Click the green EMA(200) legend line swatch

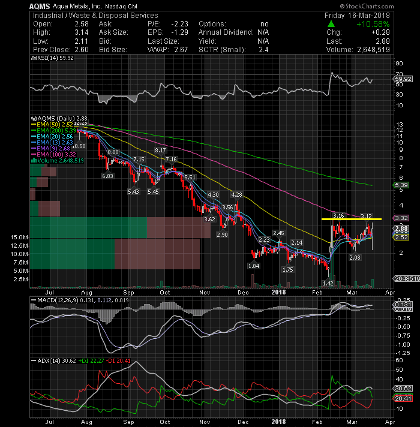34,131
